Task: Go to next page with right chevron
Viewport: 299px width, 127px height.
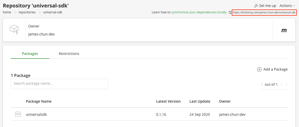Action: click(x=287, y=84)
